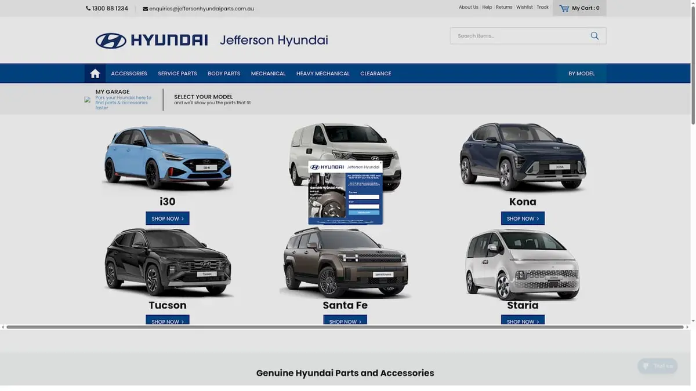Click the light-blue submit button in popup

coord(364,213)
